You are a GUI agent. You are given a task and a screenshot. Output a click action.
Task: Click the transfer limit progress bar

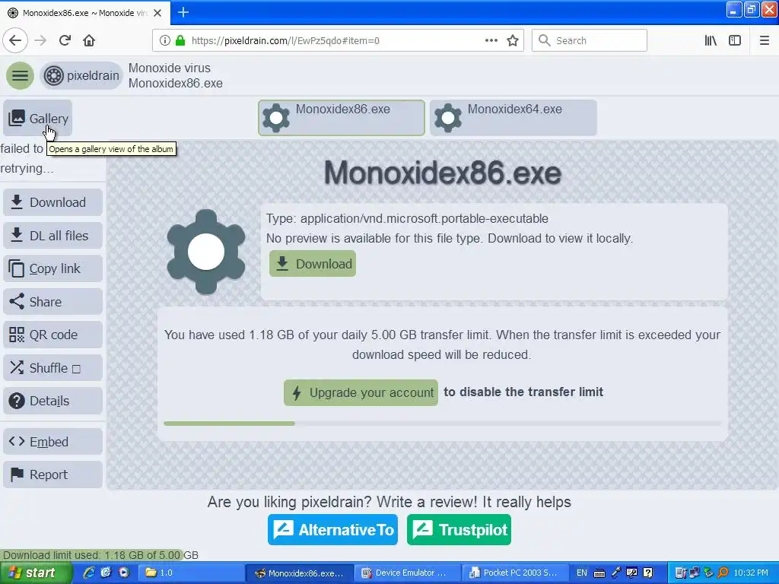(x=442, y=424)
